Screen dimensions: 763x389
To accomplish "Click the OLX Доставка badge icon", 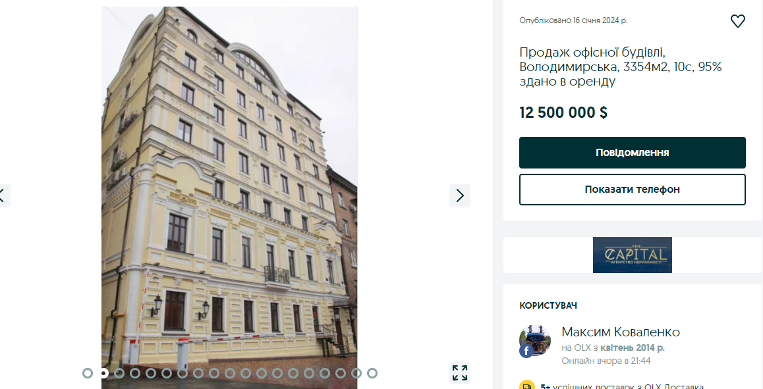I will pos(527,384).
